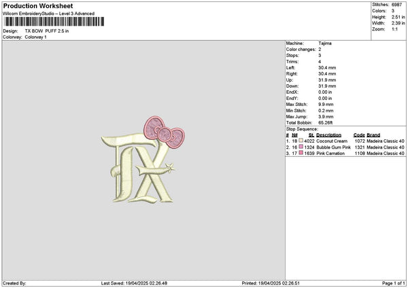
Task: Click the TX bow embroidery design preview
Action: (x=143, y=160)
